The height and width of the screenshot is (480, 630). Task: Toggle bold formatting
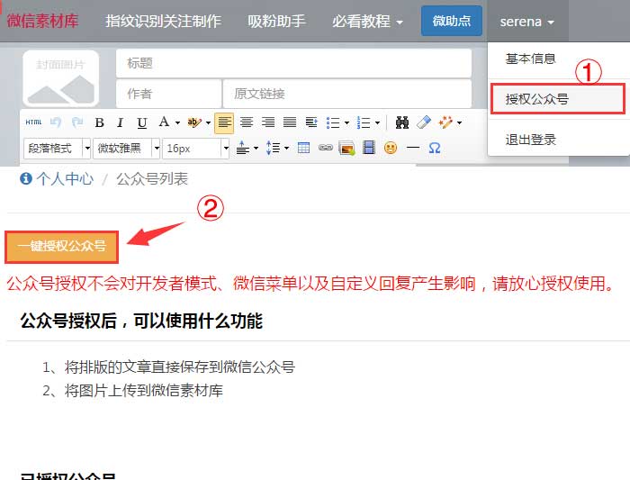[x=100, y=122]
